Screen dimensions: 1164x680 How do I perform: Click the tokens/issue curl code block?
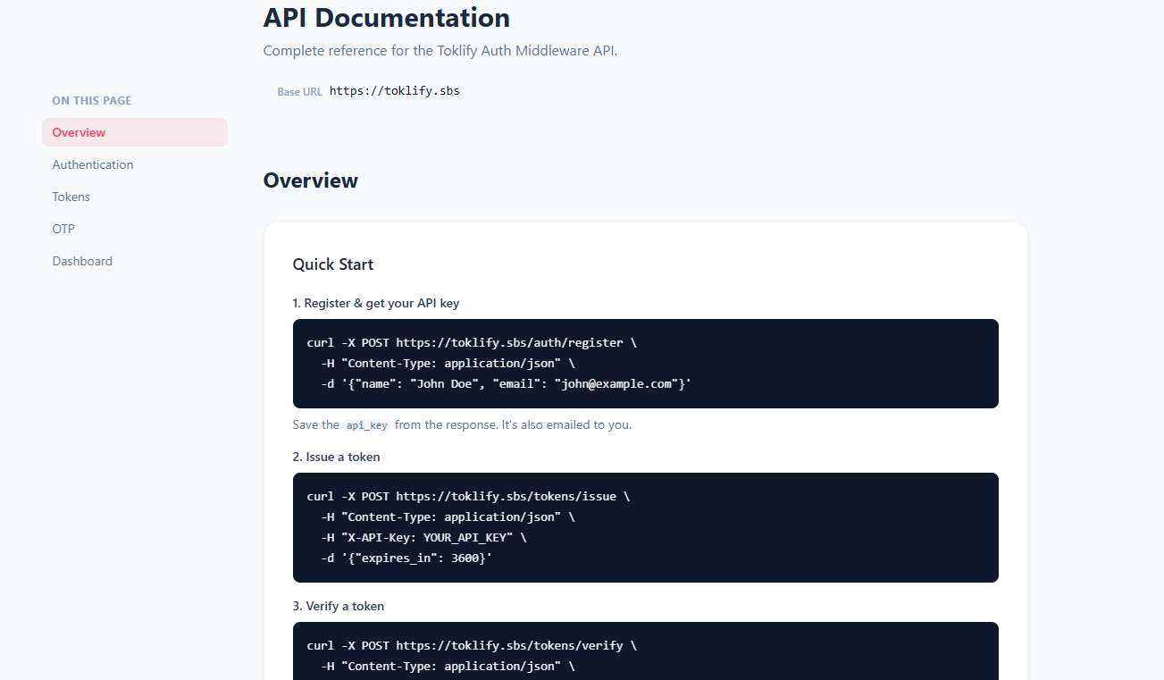coord(646,527)
